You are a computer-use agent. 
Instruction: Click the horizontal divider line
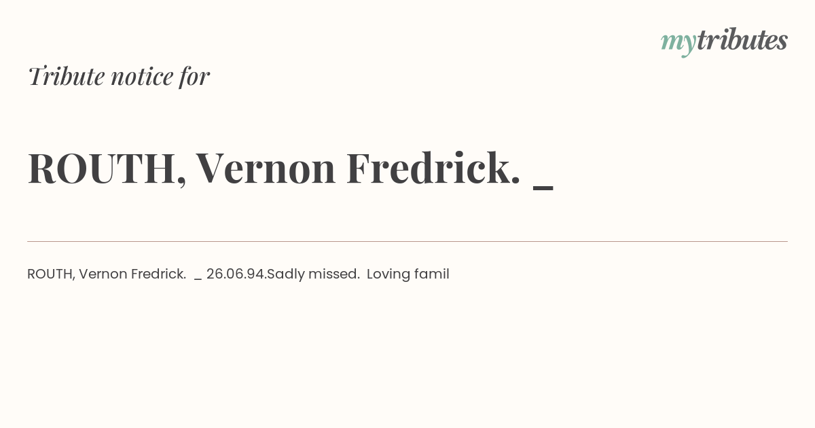[407, 241]
